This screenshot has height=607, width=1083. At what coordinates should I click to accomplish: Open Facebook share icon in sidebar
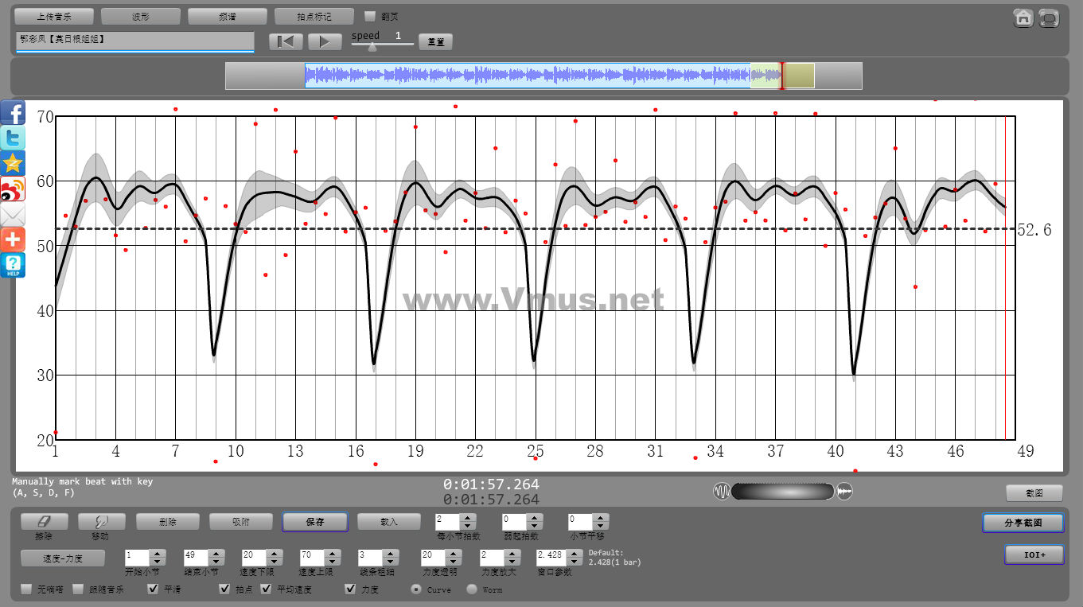[x=13, y=112]
